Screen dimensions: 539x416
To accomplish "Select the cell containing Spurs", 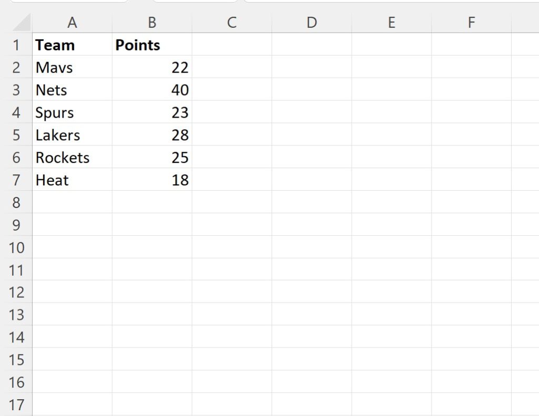I will 72,112.
